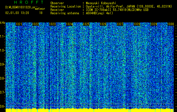Click the 1328 time marker label
Screen dimensions: 177x112
click(137, 24)
